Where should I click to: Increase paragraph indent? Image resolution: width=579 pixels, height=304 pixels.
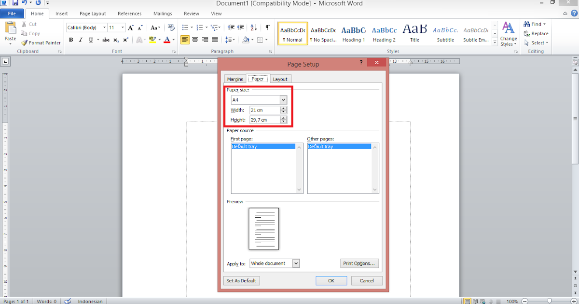pos(241,28)
